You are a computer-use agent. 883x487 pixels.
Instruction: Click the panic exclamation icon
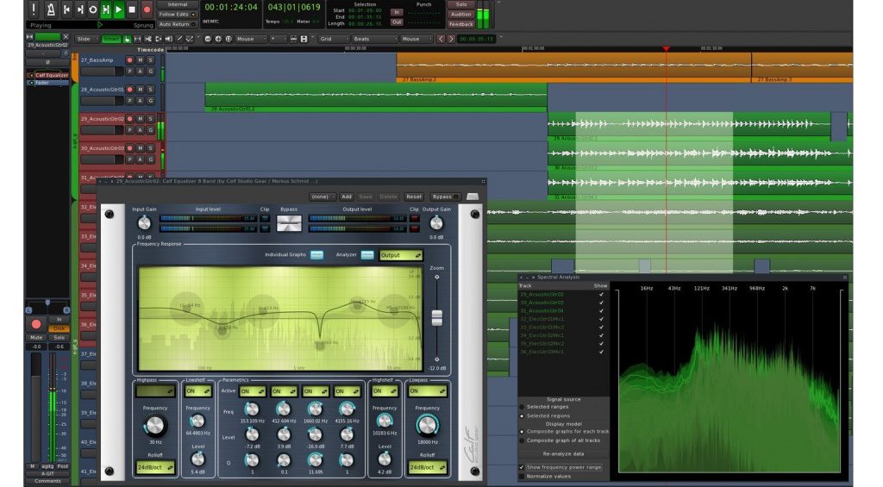pos(34,9)
